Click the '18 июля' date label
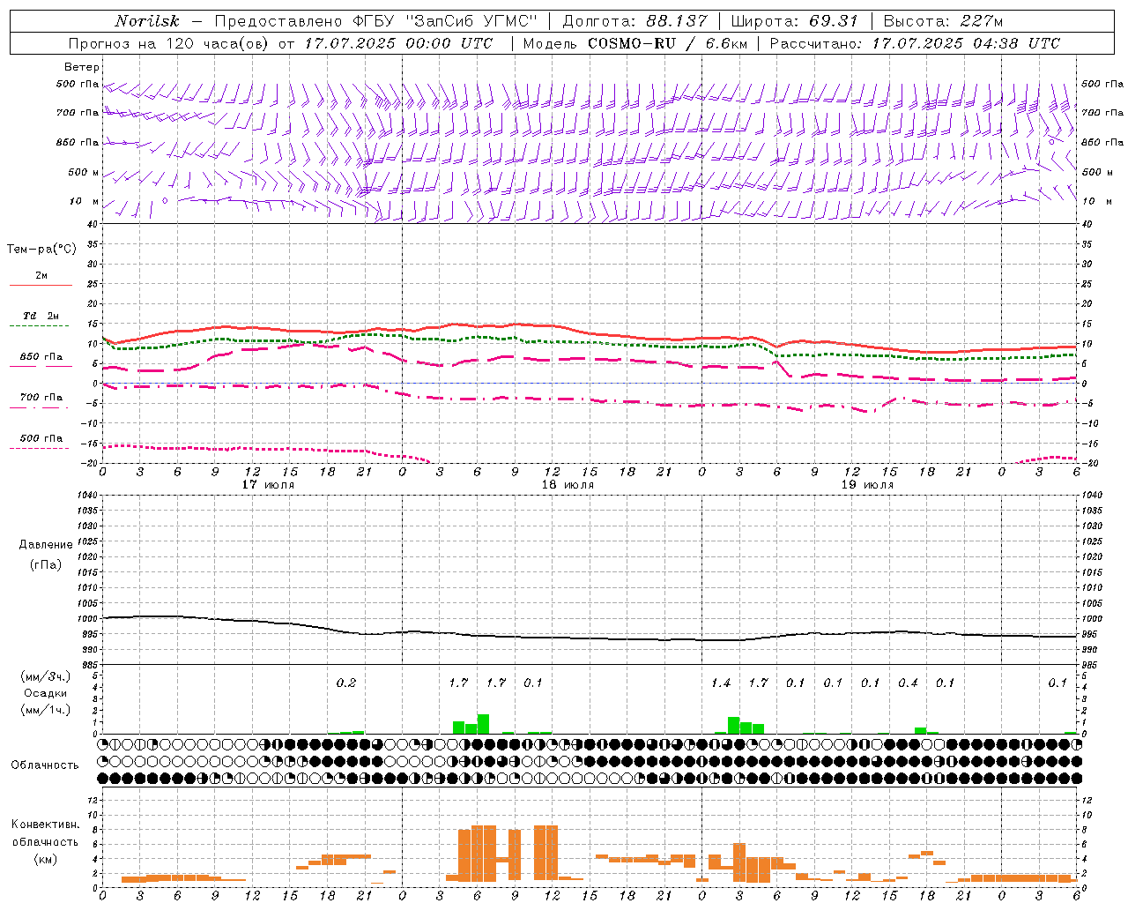1128x903 pixels. (568, 484)
